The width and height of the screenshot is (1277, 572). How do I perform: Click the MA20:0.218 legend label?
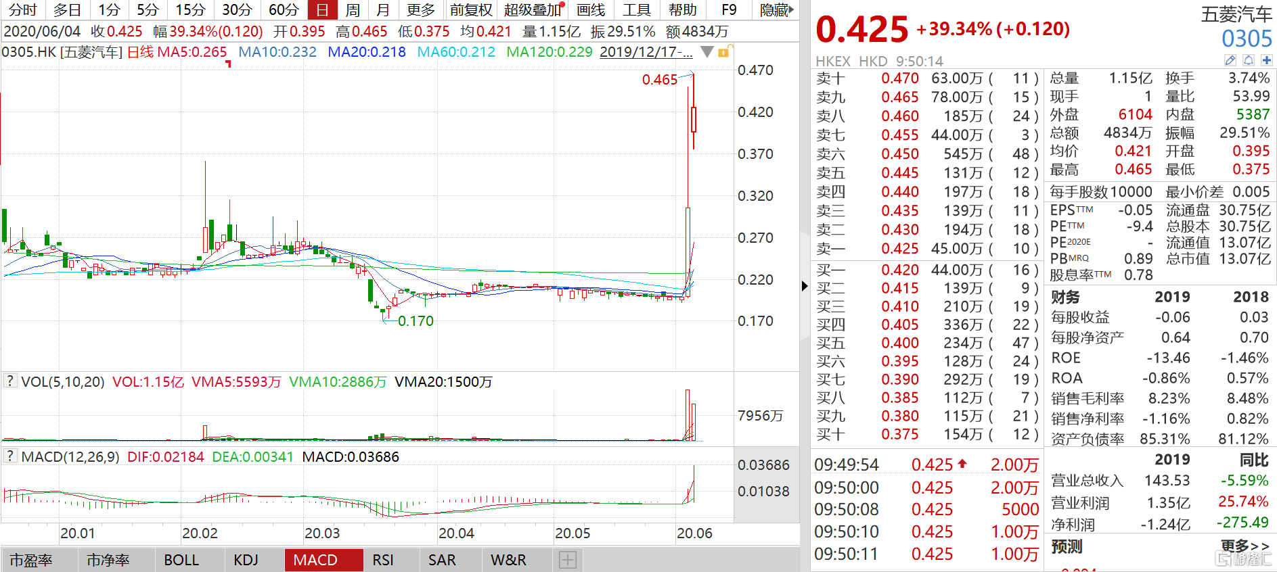(367, 51)
